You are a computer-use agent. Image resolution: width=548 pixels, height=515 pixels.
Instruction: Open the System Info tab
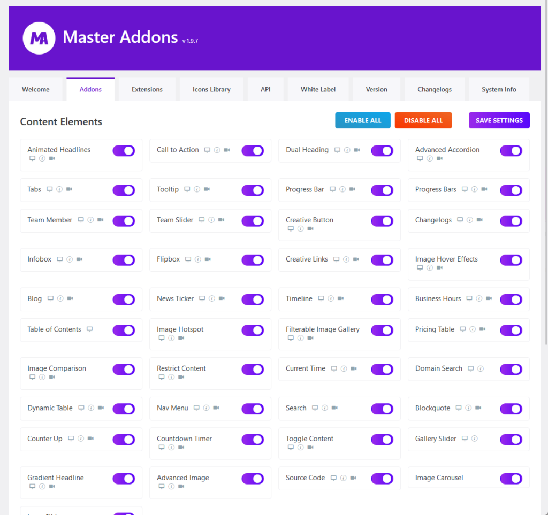[x=499, y=89]
